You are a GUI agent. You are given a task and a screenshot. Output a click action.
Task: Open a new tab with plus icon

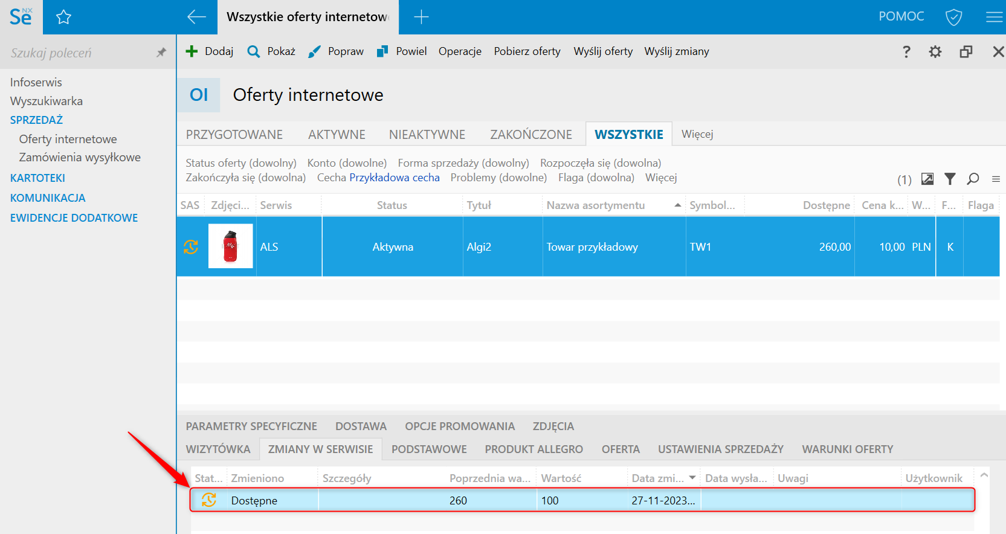coord(421,17)
